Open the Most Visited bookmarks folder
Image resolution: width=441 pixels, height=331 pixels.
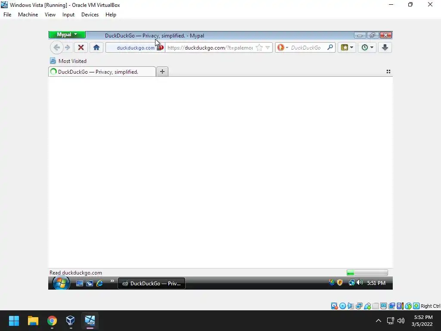tap(68, 61)
